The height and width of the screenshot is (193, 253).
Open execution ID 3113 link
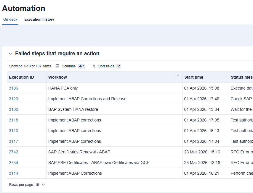tap(13, 131)
